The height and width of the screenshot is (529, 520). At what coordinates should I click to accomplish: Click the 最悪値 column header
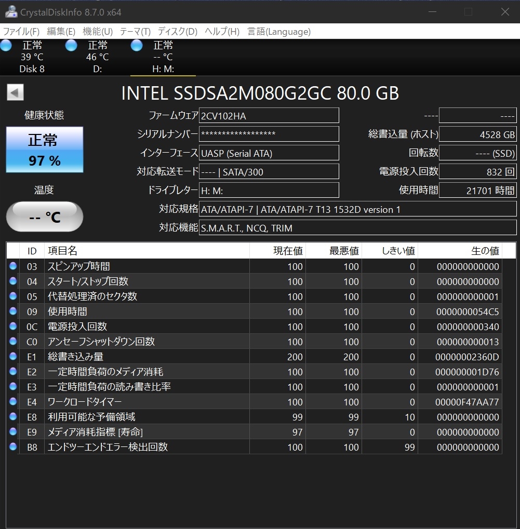click(x=334, y=251)
